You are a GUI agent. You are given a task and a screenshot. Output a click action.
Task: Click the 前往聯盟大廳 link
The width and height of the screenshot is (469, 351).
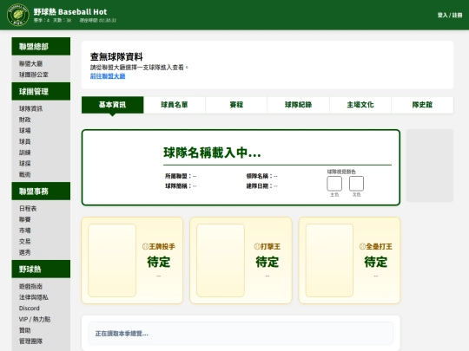coord(108,76)
